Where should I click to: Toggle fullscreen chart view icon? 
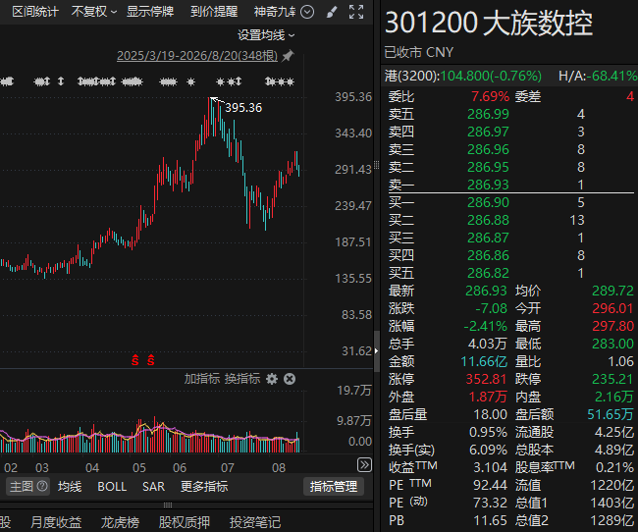[356, 12]
